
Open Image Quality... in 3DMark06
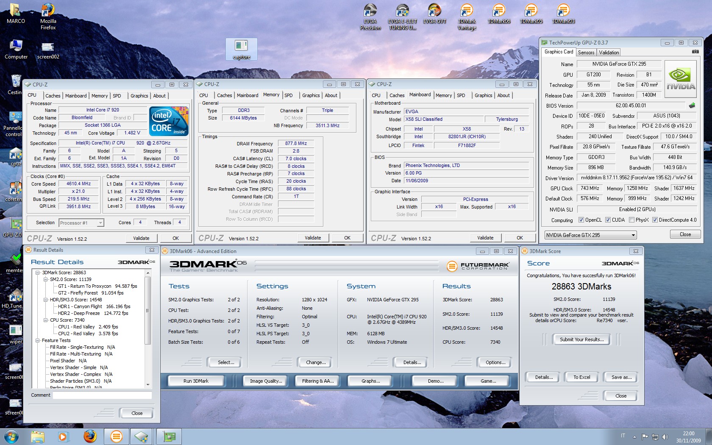coord(266,381)
